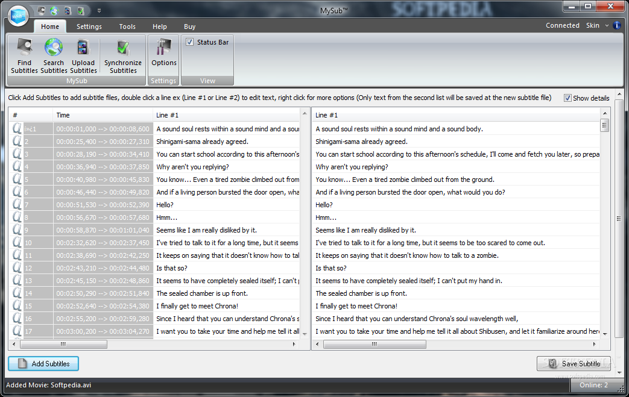
Task: Click the right list scroll left arrow
Action: [317, 344]
